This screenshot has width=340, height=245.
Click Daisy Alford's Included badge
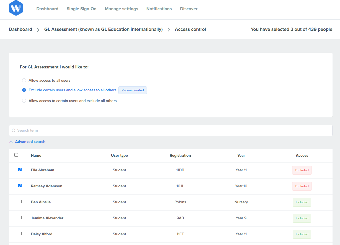(302, 234)
